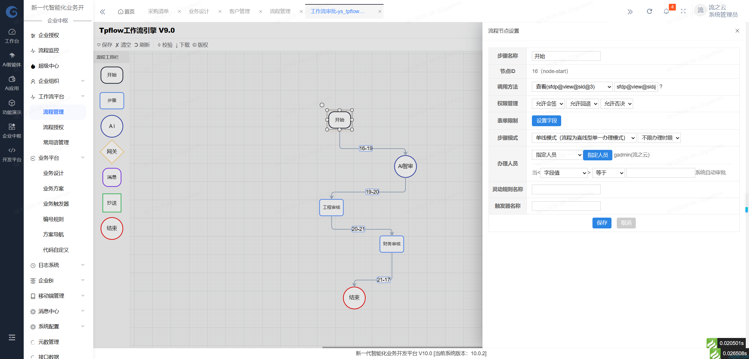Click the Ai智审 node on canvas
Viewport: 749px width, 359px height.
[405, 166]
